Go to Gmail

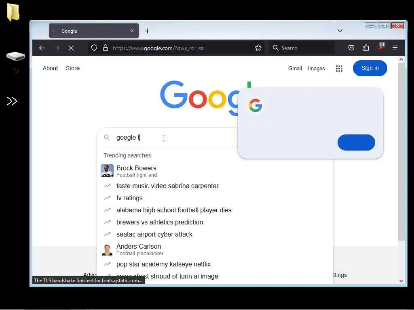(295, 69)
